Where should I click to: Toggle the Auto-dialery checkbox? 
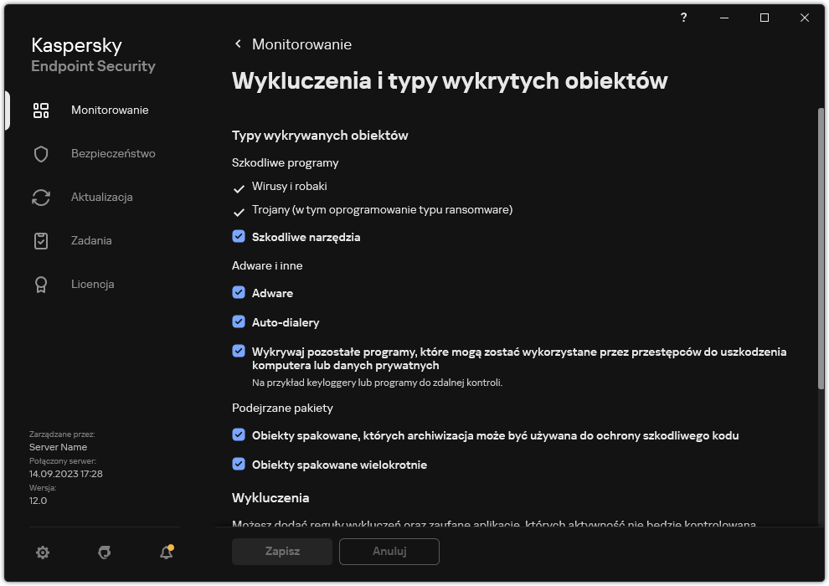point(239,321)
